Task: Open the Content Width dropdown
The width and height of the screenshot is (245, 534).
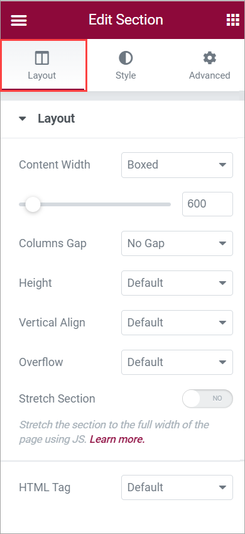Action: pyautogui.click(x=177, y=165)
